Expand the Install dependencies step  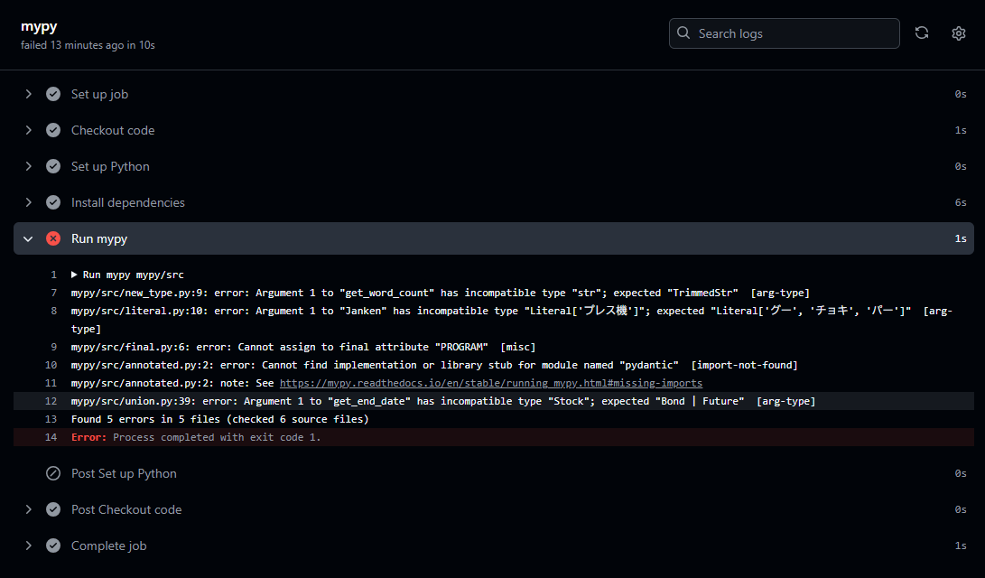tap(28, 201)
